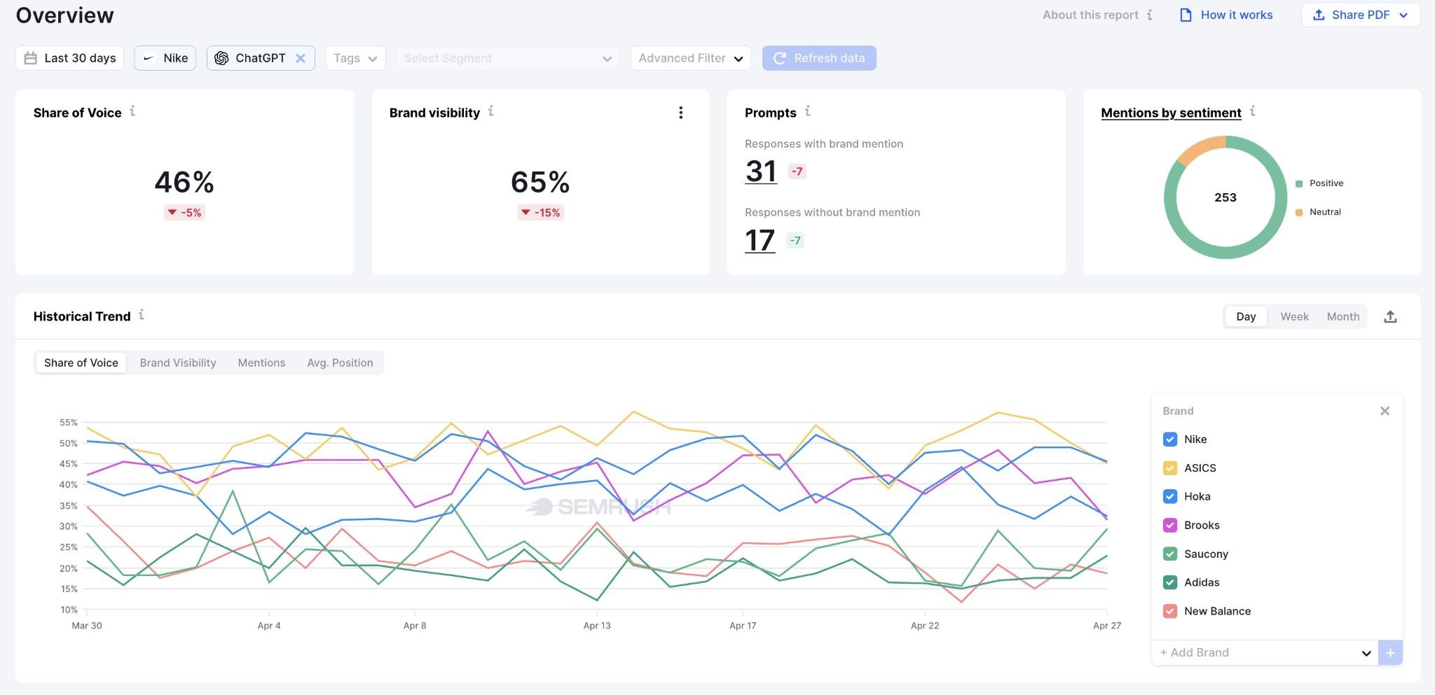Uncheck the Adidas brand checkbox

1170,582
